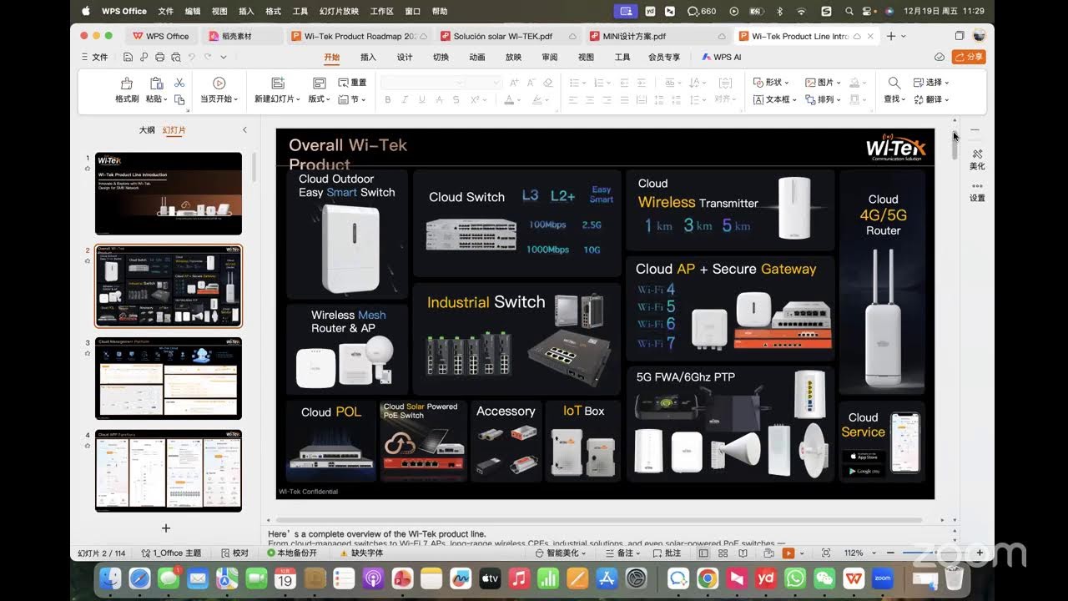Open the Animation (动画) ribbon tab

coord(477,57)
